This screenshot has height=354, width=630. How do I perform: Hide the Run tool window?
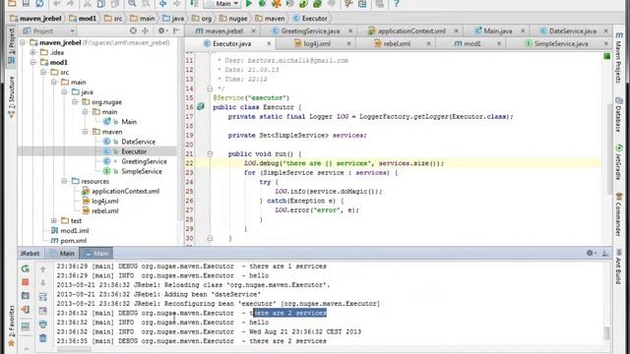click(605, 253)
